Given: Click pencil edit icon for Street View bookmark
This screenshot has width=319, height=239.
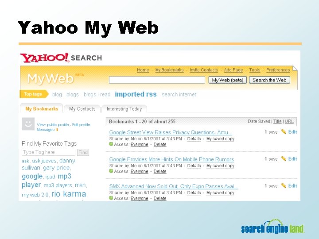Looking at the screenshot, I should [284, 132].
